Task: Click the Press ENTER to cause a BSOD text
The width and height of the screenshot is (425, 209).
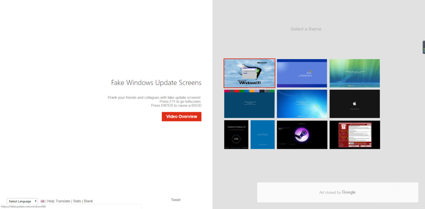Action: coord(176,105)
